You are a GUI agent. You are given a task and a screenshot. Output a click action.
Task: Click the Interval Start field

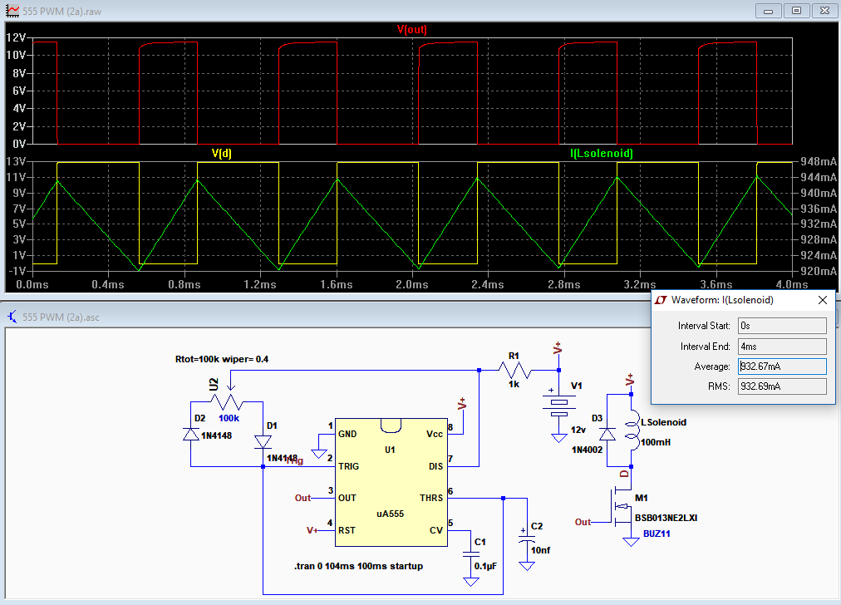click(782, 326)
